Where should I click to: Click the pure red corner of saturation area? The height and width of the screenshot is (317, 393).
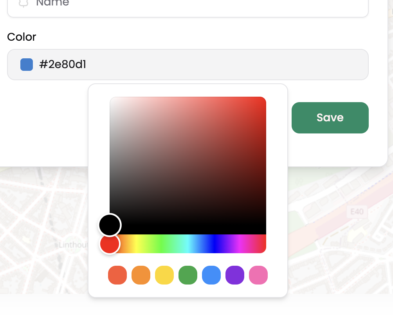coord(264,99)
